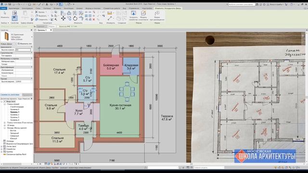
Task: Expand the 3D виды tree node
Action: pyautogui.click(x=4, y=125)
